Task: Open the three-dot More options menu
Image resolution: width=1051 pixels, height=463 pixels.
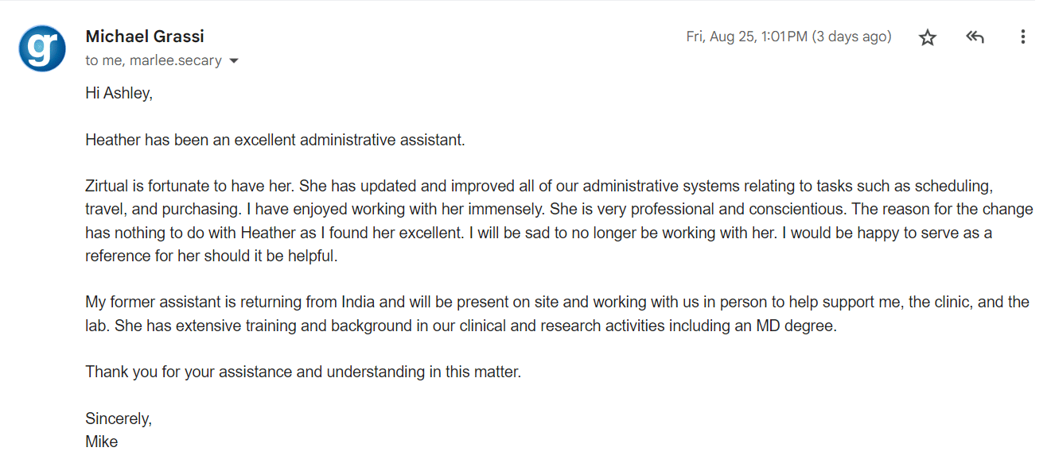Action: coord(1022,37)
